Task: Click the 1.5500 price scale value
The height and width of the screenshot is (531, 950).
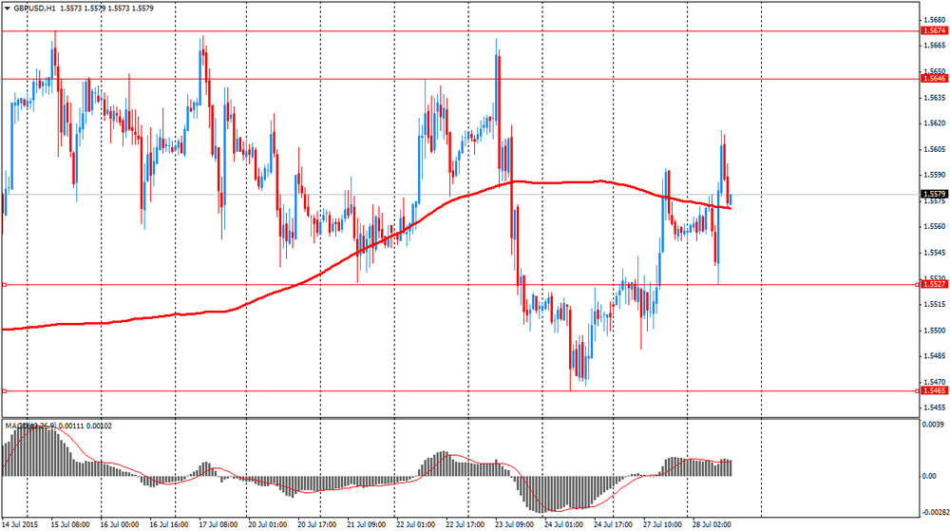Action: 934,331
